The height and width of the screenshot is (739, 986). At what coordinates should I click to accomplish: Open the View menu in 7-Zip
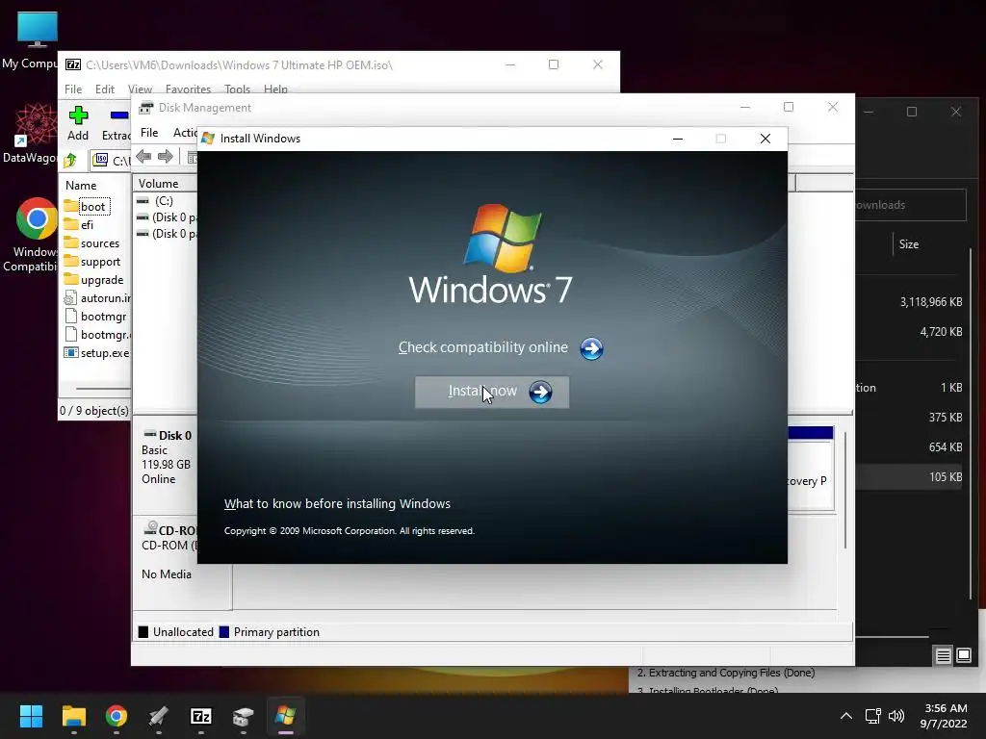pyautogui.click(x=141, y=89)
